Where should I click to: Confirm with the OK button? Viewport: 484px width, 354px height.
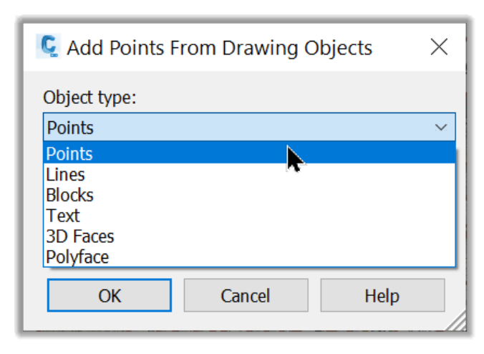(110, 295)
